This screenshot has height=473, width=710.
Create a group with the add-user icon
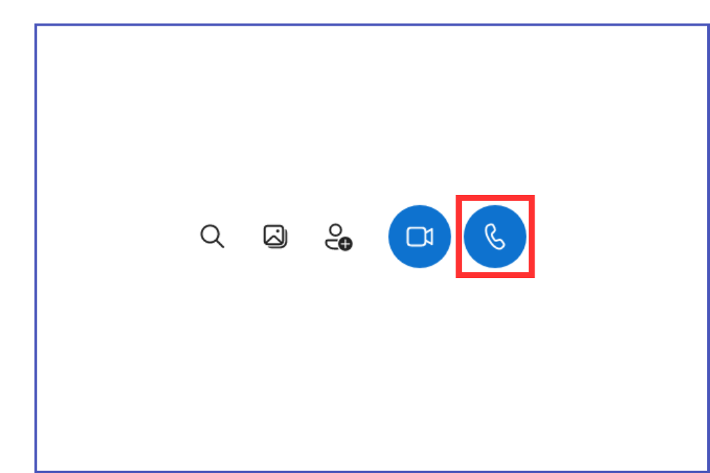(x=338, y=237)
